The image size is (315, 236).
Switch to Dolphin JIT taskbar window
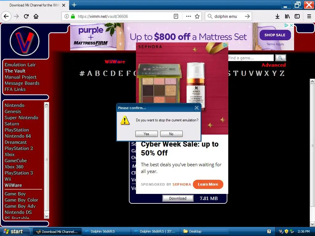(x=155, y=231)
